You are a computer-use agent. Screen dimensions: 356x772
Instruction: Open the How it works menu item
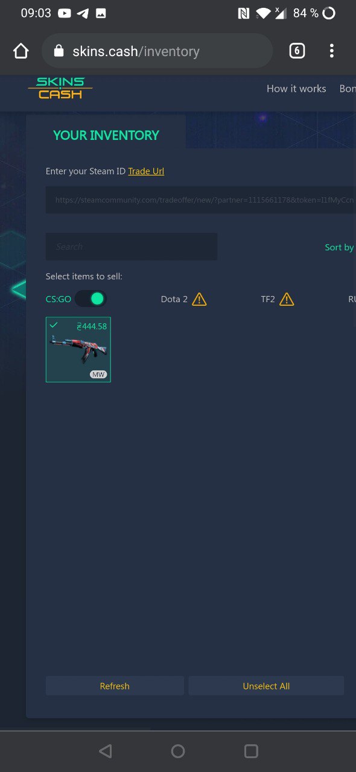296,89
